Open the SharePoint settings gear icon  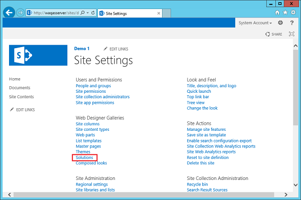click(280, 23)
